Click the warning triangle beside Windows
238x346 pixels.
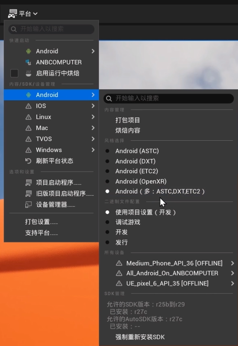point(29,150)
